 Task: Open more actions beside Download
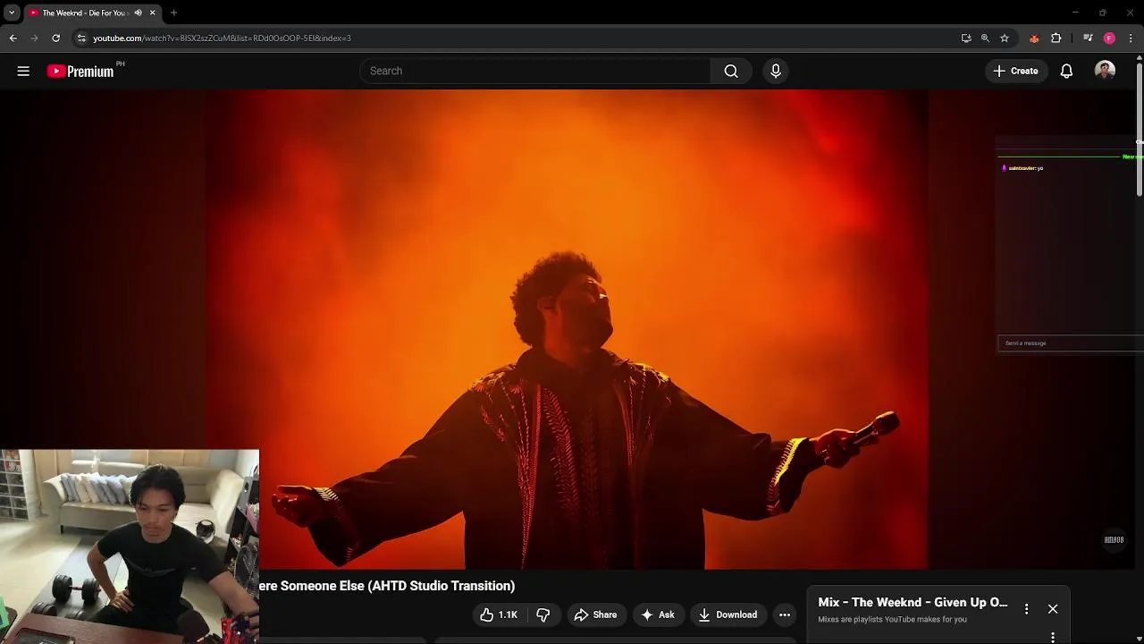point(785,614)
